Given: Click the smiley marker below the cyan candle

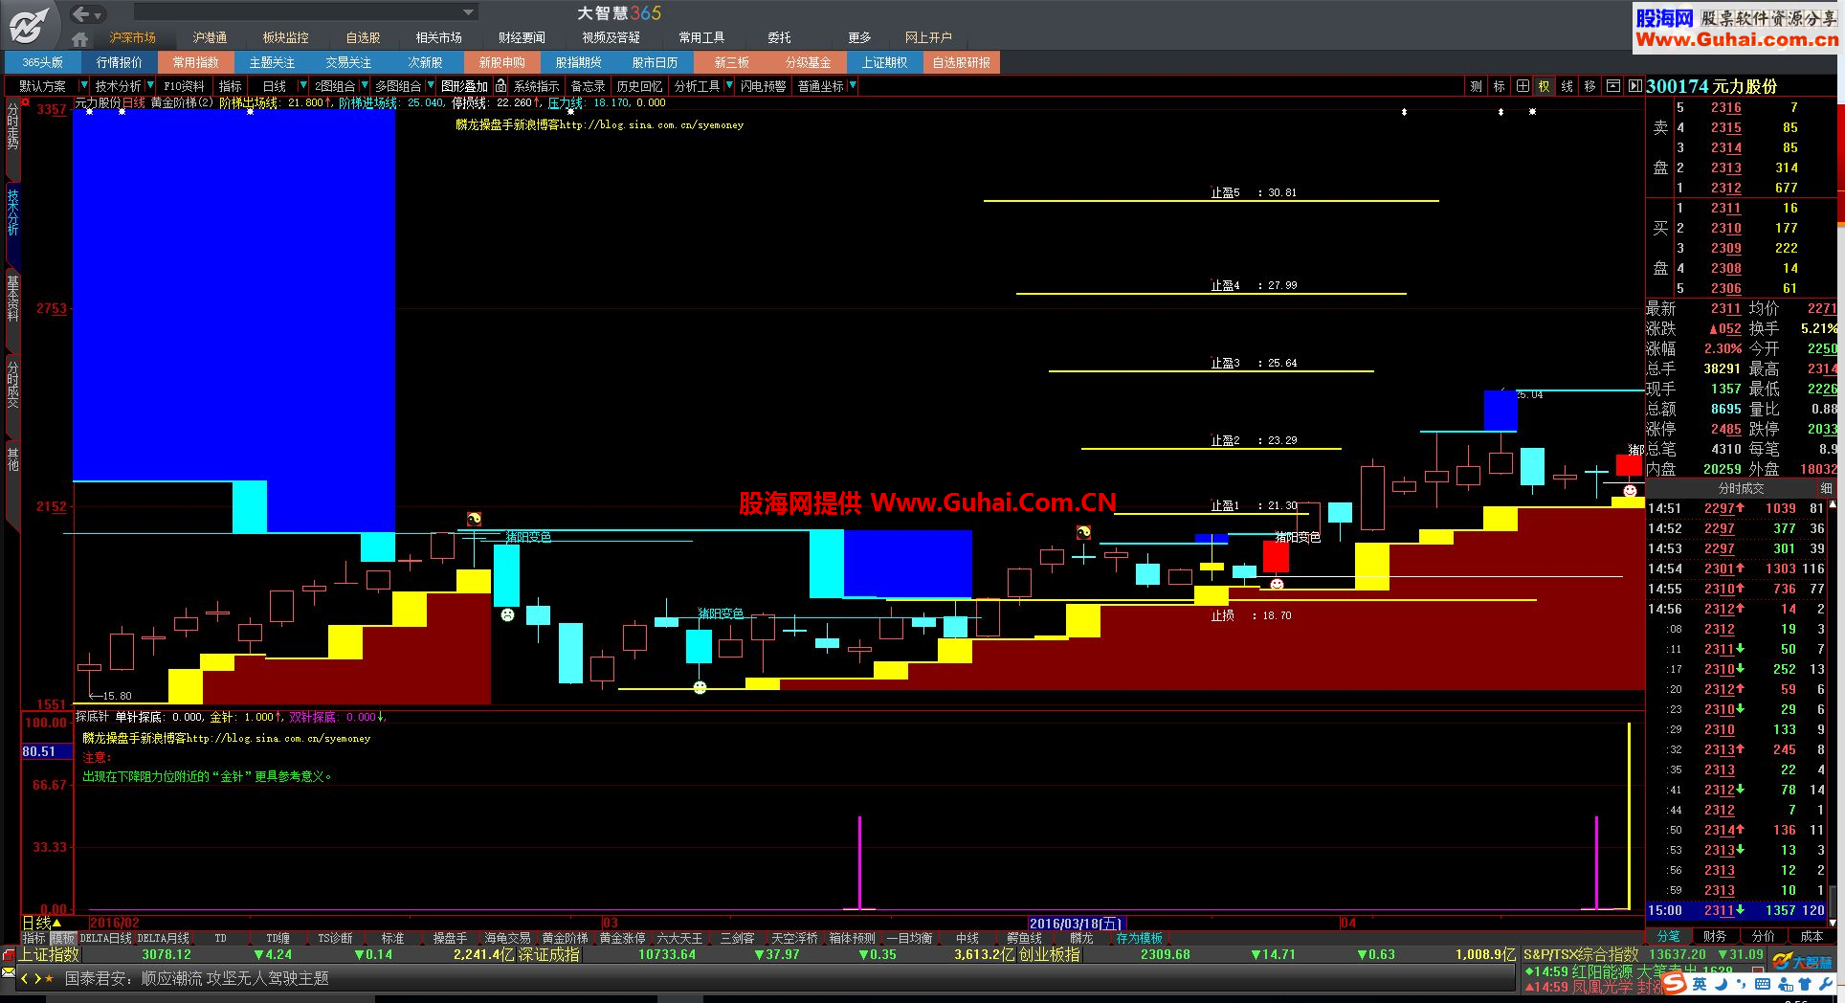Looking at the screenshot, I should pos(507,614).
